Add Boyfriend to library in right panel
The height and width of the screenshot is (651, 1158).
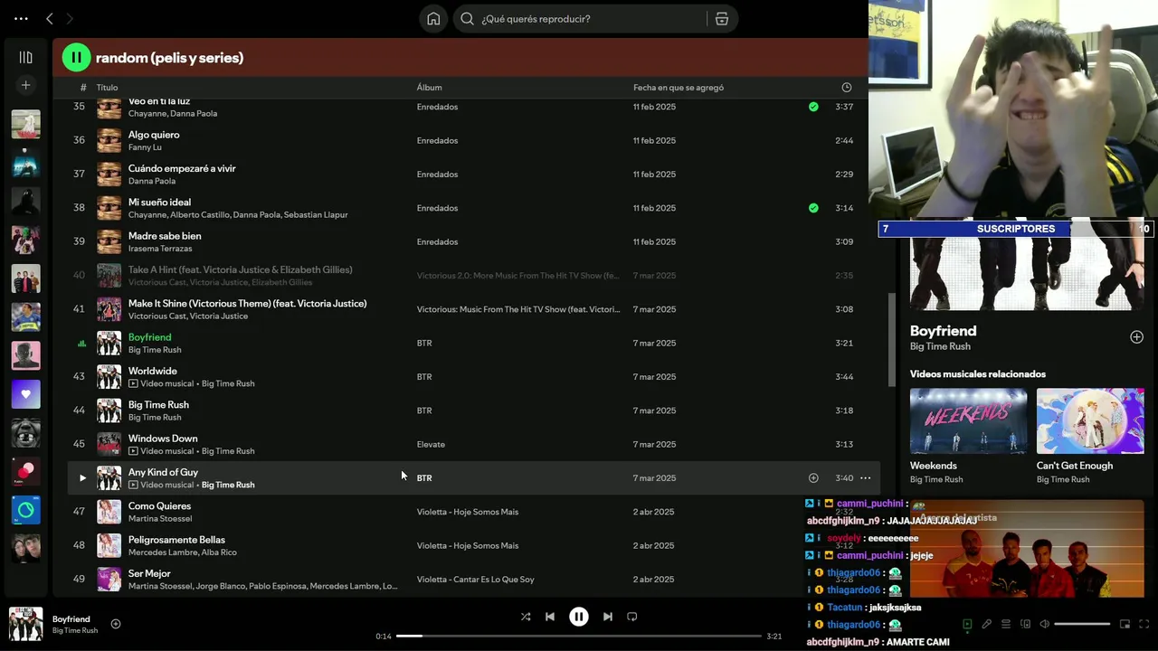(x=1136, y=337)
